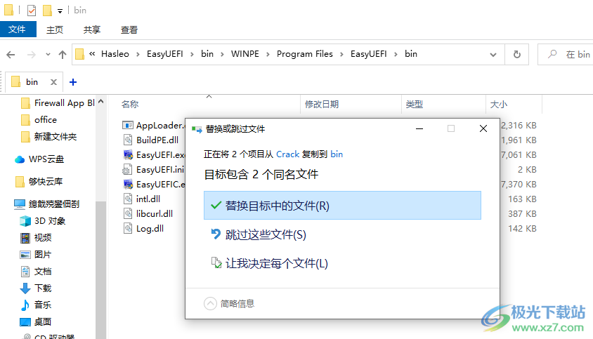Select the libcurl.dll file icon
Screen dimensions: 593x339
pos(128,213)
